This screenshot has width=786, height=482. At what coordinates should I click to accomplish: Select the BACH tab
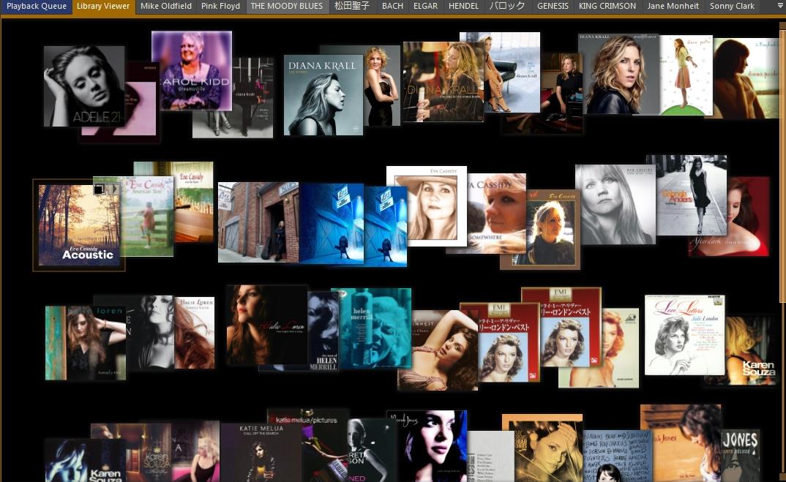pos(392,7)
